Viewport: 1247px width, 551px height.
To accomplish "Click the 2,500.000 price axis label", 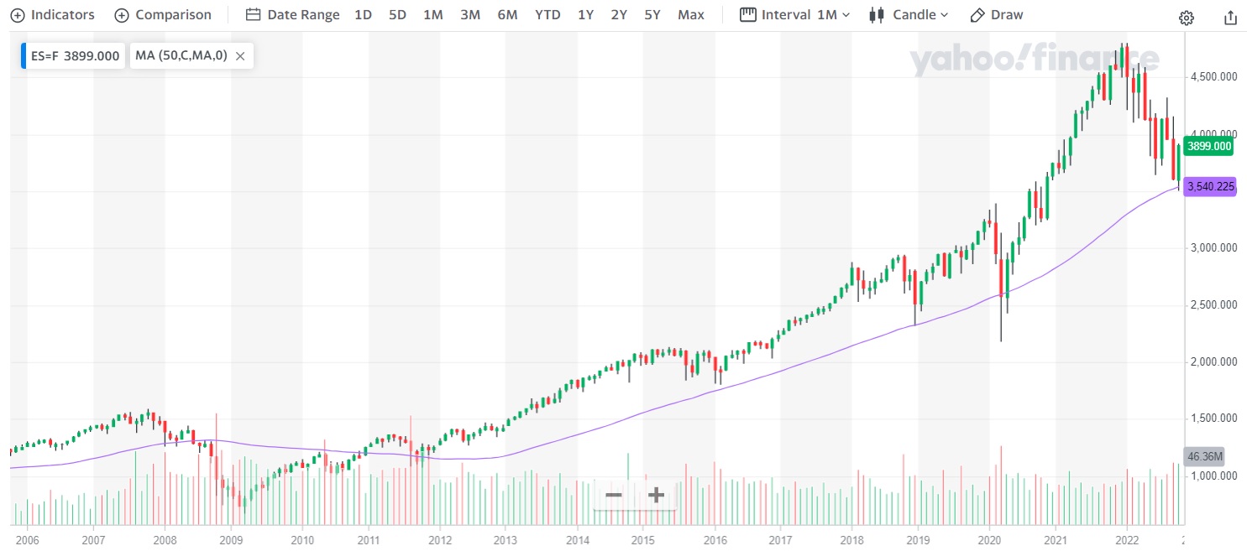I will point(1213,305).
